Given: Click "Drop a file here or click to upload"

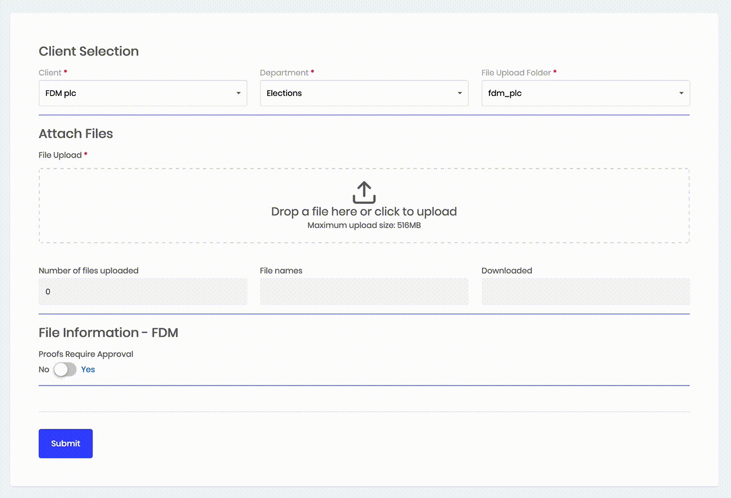Looking at the screenshot, I should pos(364,212).
